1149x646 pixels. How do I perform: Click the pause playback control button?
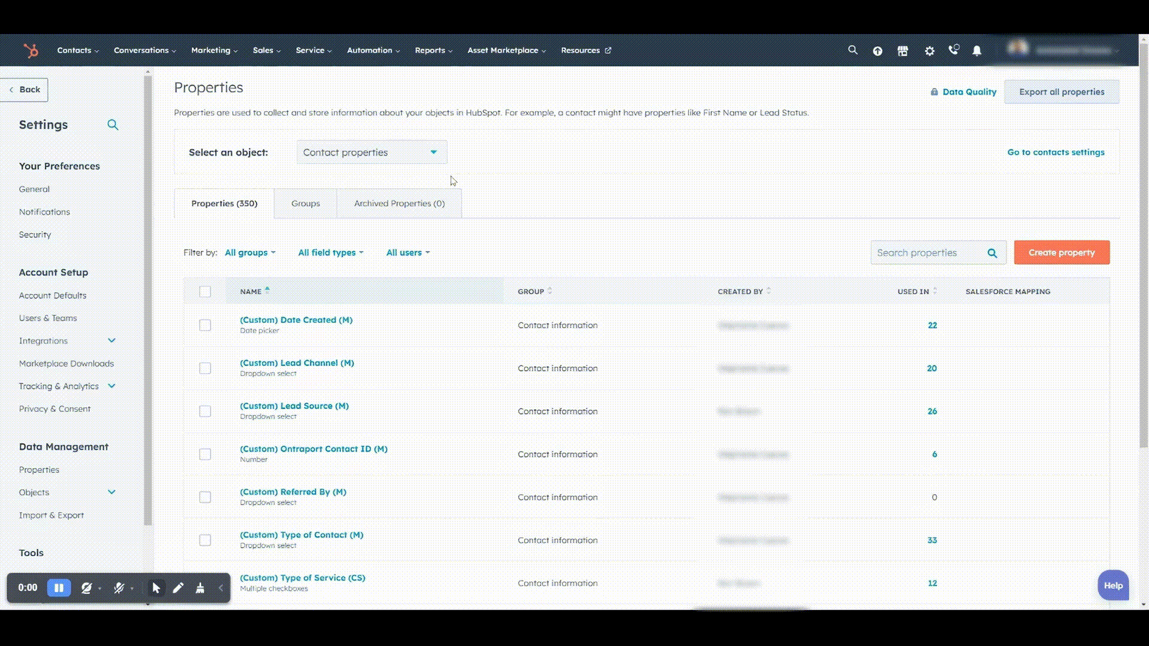[x=59, y=587]
